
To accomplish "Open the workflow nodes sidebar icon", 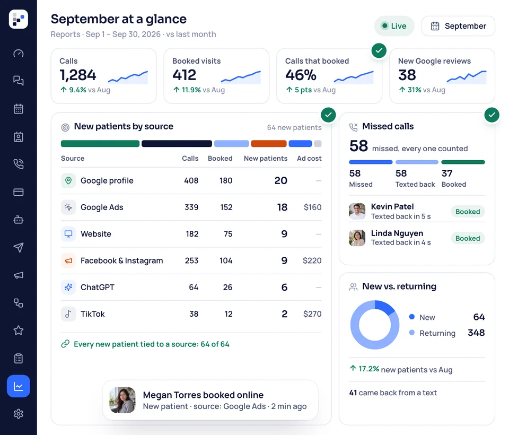I will pos(19,303).
